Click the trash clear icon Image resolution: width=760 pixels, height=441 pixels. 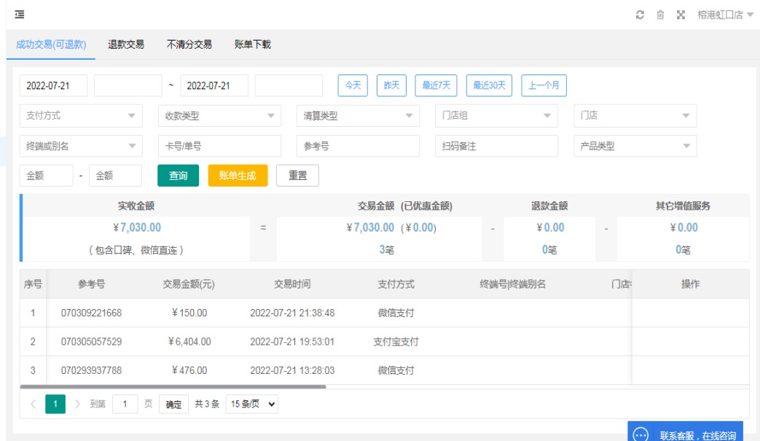coord(660,15)
